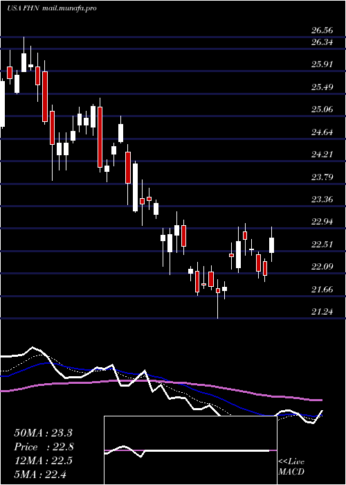Viewport: 346px width, 485px height.
Task: Click the '5MA : 22.4' readout
Action: click(40, 474)
